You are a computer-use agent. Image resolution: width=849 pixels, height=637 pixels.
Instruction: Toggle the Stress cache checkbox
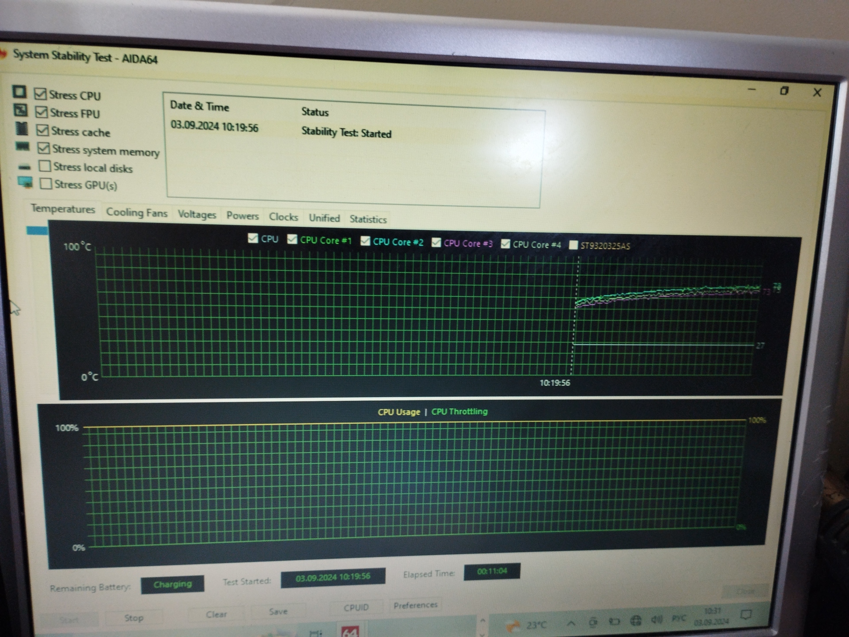coord(42,130)
